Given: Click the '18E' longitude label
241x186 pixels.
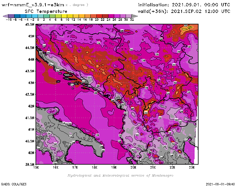Looking at the screenshot, I should point(95,167).
